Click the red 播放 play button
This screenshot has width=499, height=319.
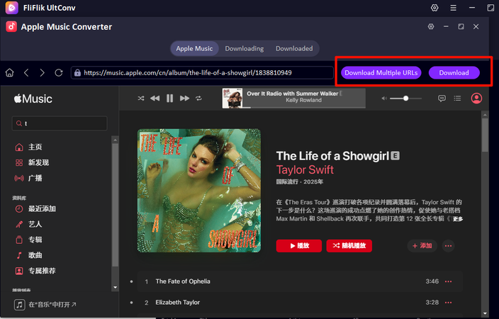pos(299,246)
